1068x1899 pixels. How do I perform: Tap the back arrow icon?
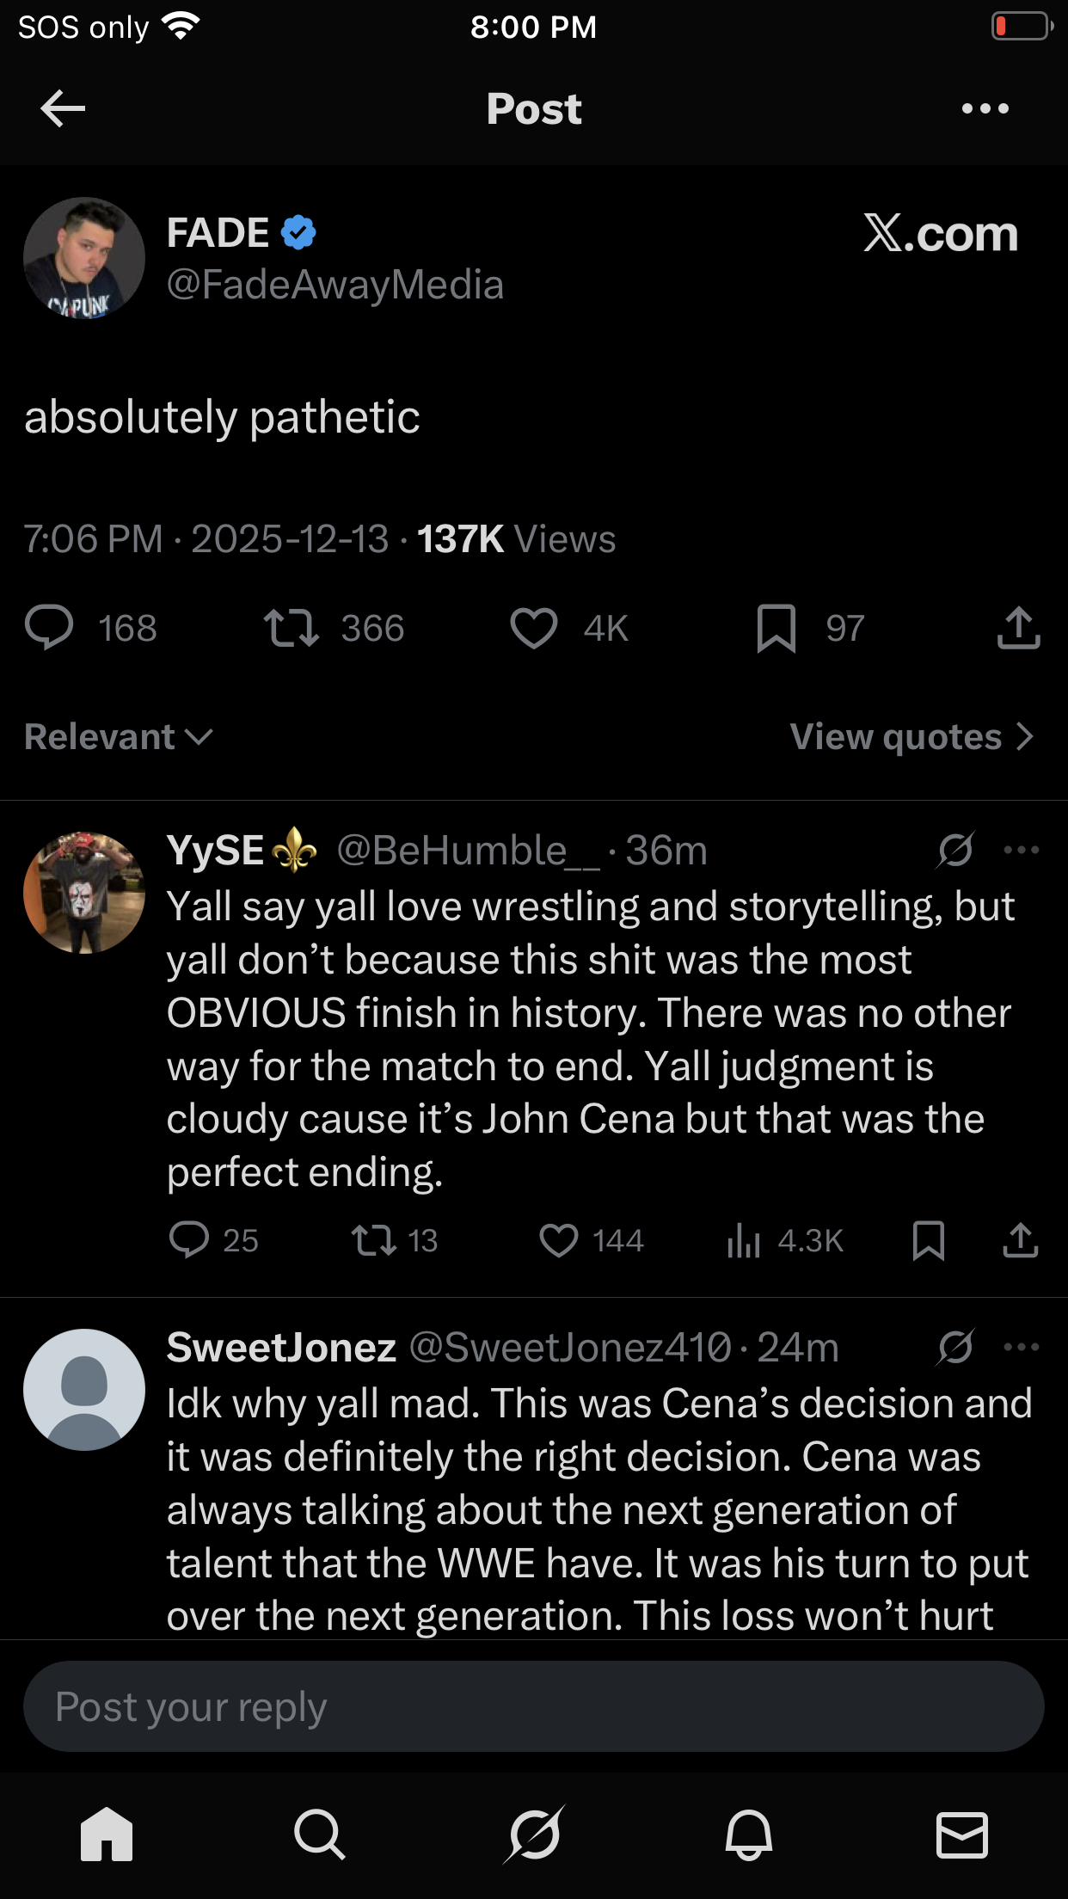tap(63, 108)
